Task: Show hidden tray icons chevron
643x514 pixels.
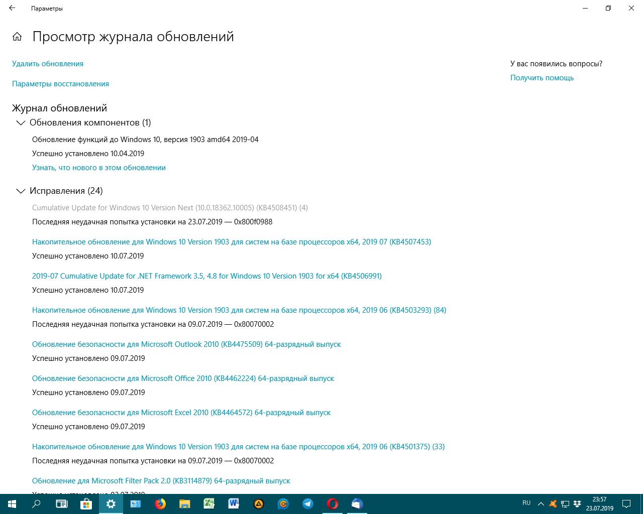Action: pyautogui.click(x=541, y=504)
